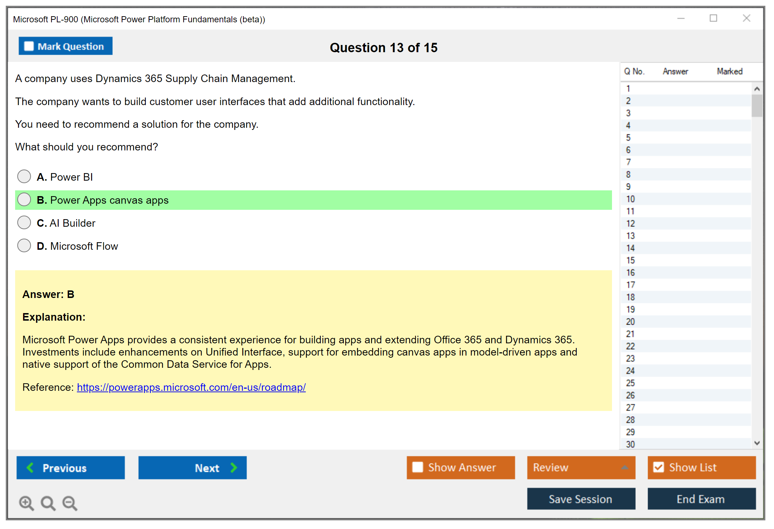Click the green left arrow on Previous
This screenshot has width=774, height=529.
pos(31,467)
